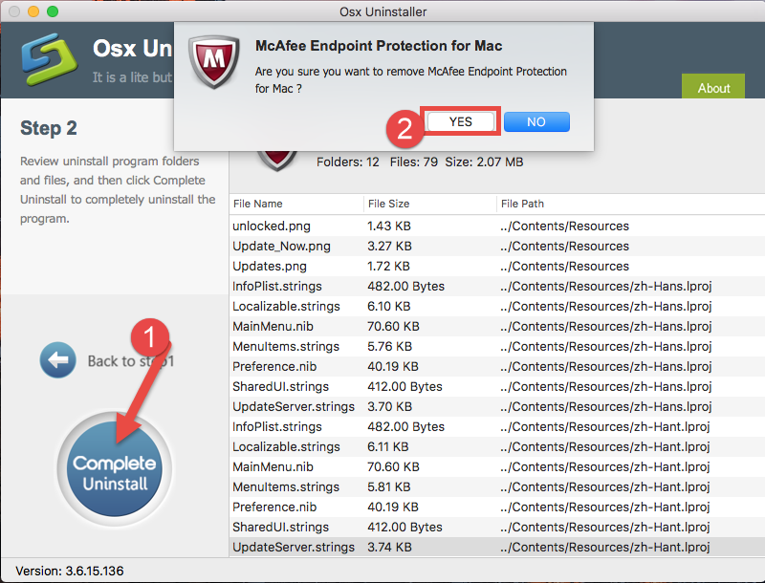Click the back arrow icon near Back to Step 1
This screenshot has height=583, width=765.
(57, 360)
